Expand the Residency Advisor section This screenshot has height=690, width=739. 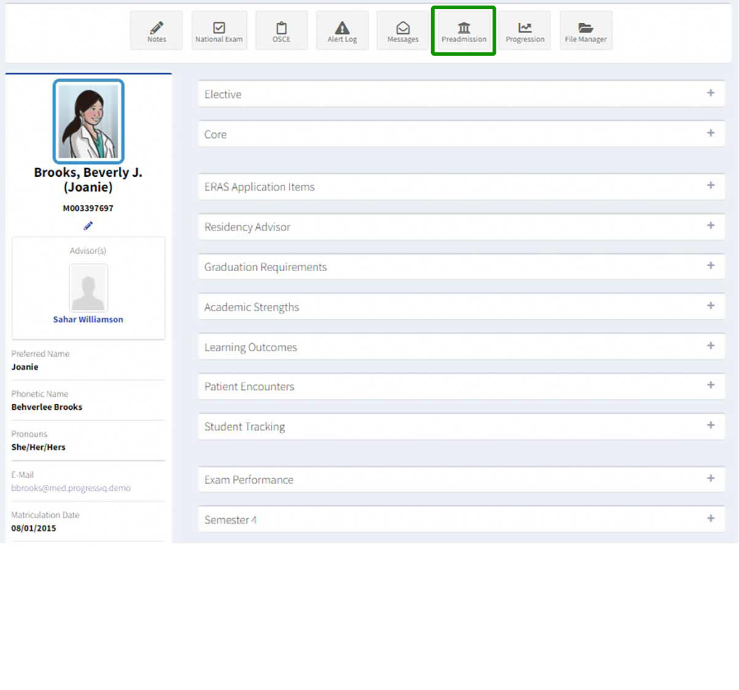[711, 226]
